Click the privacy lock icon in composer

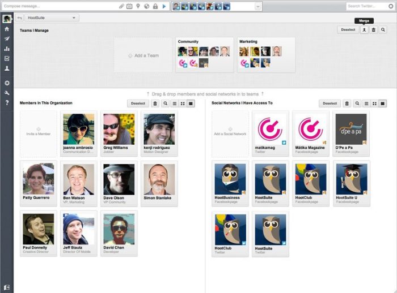click(155, 6)
